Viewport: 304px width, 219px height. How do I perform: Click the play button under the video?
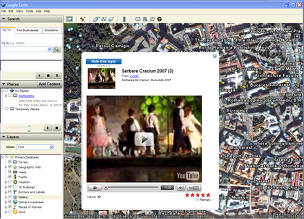[x=95, y=188]
